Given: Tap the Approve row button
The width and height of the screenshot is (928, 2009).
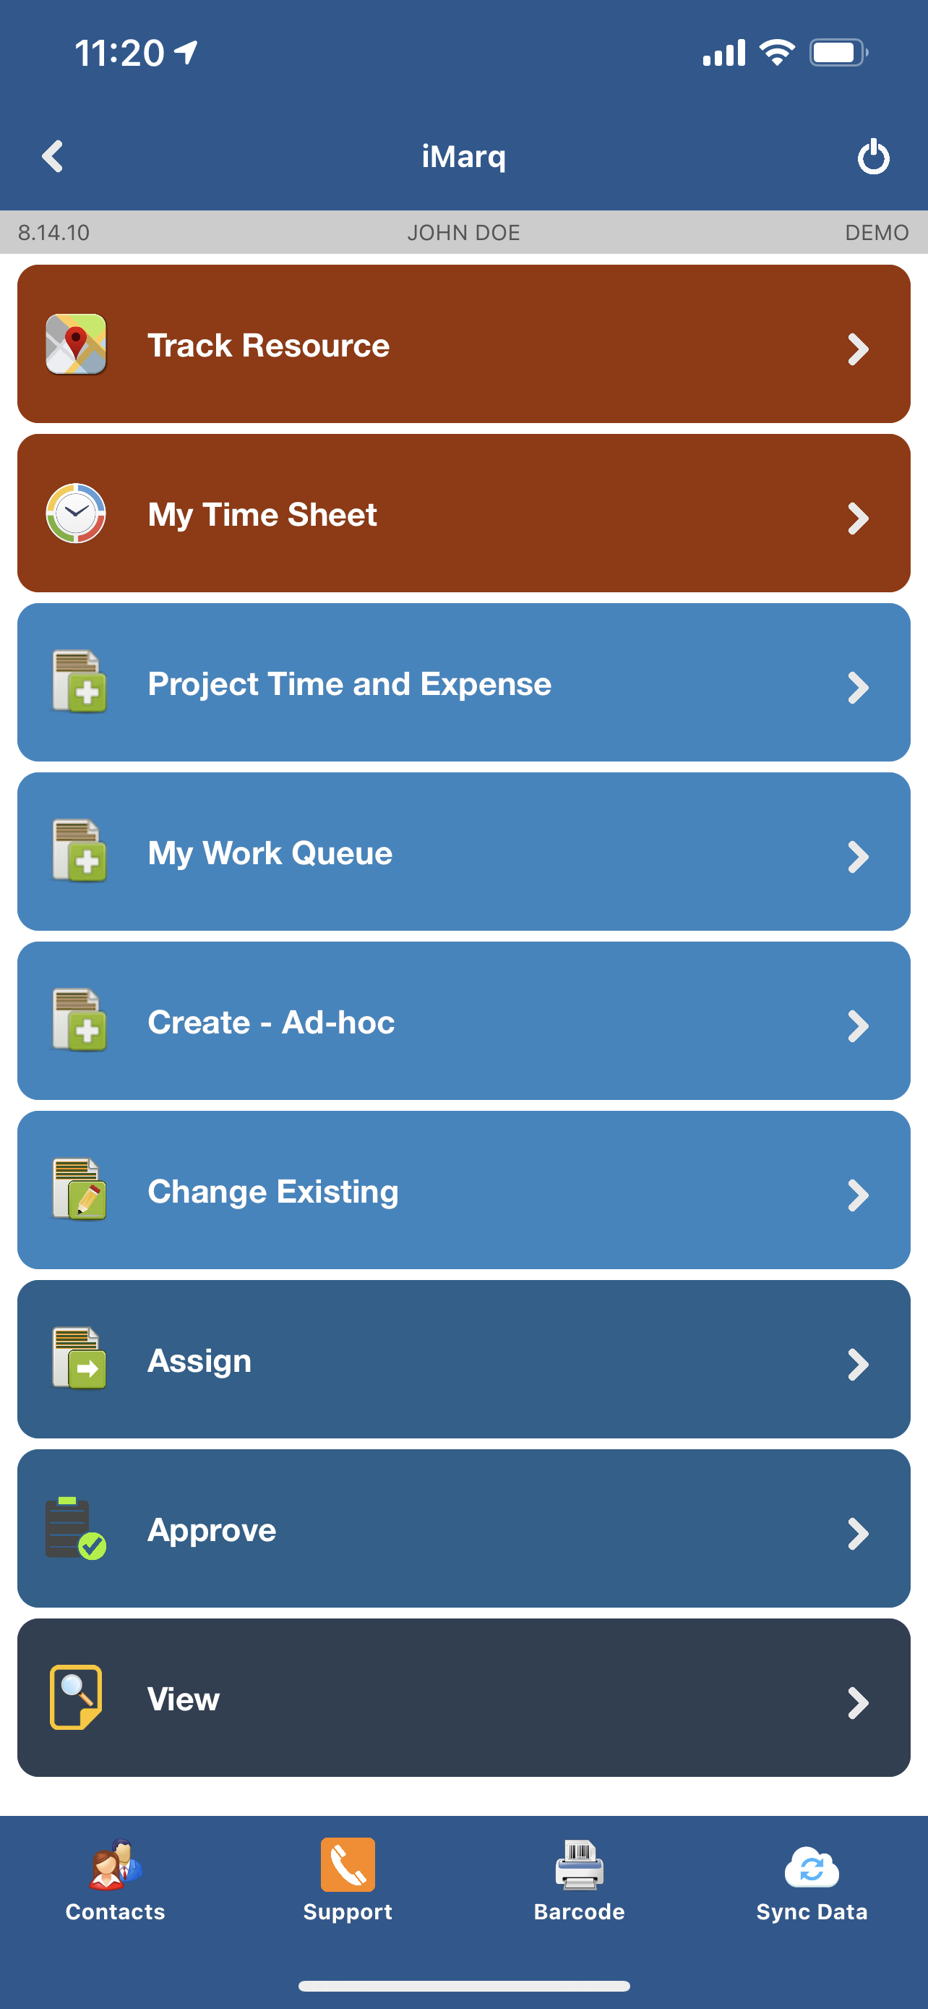Looking at the screenshot, I should pos(463,1529).
